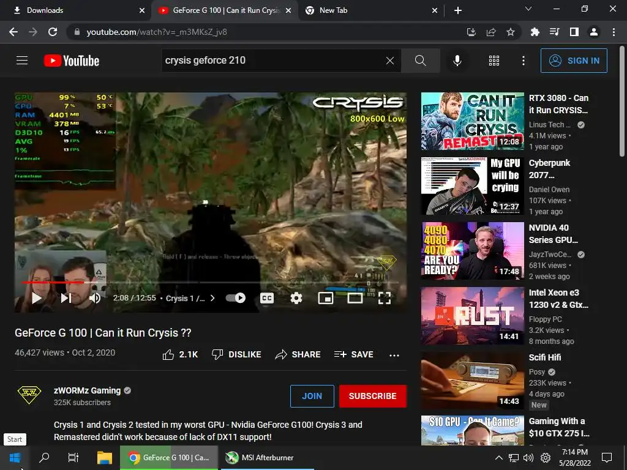627x470 pixels.
Task: Expand the chapter list chevron
Action: 212,298
